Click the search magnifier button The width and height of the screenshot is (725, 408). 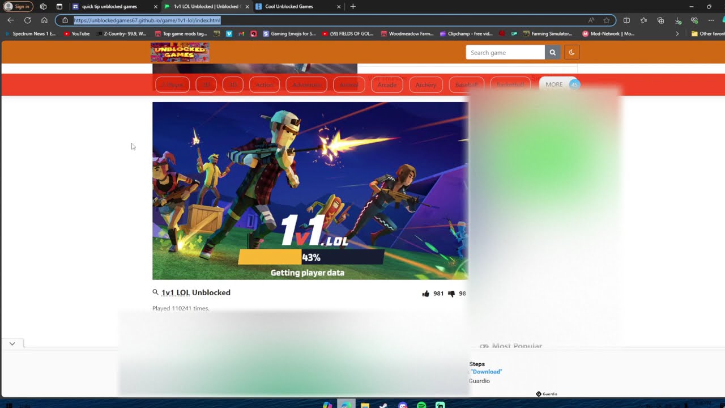(553, 53)
